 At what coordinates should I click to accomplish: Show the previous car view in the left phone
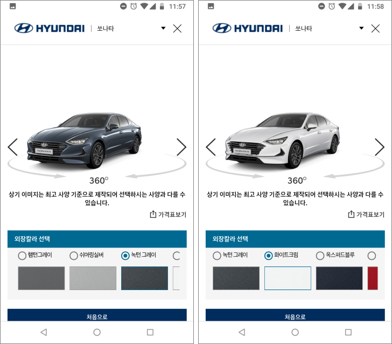13,147
